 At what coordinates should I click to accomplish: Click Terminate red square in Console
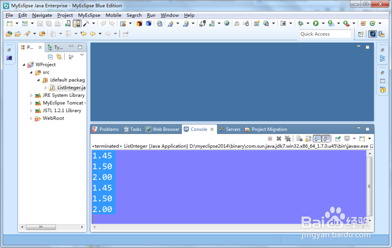(x=270, y=138)
